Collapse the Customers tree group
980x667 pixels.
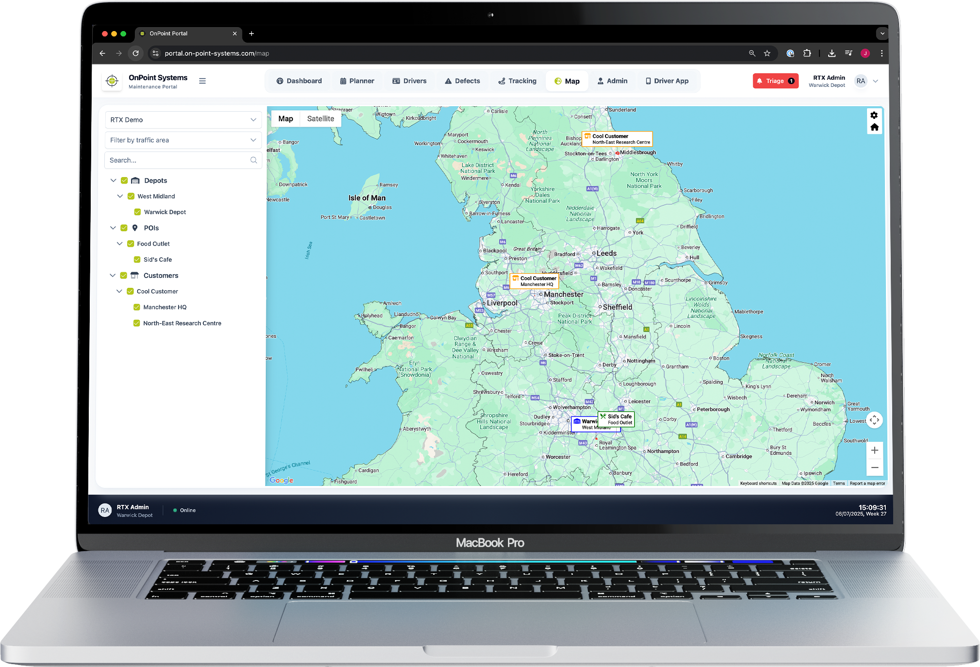pos(113,275)
